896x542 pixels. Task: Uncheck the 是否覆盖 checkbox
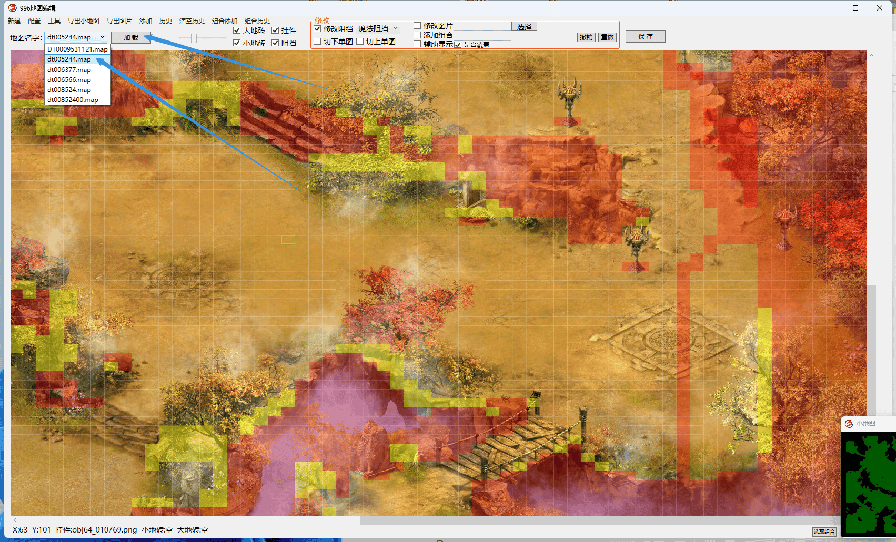pyautogui.click(x=458, y=45)
